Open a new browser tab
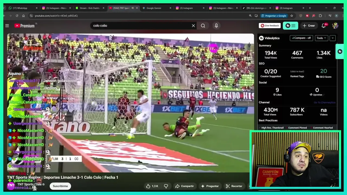 (310, 8)
